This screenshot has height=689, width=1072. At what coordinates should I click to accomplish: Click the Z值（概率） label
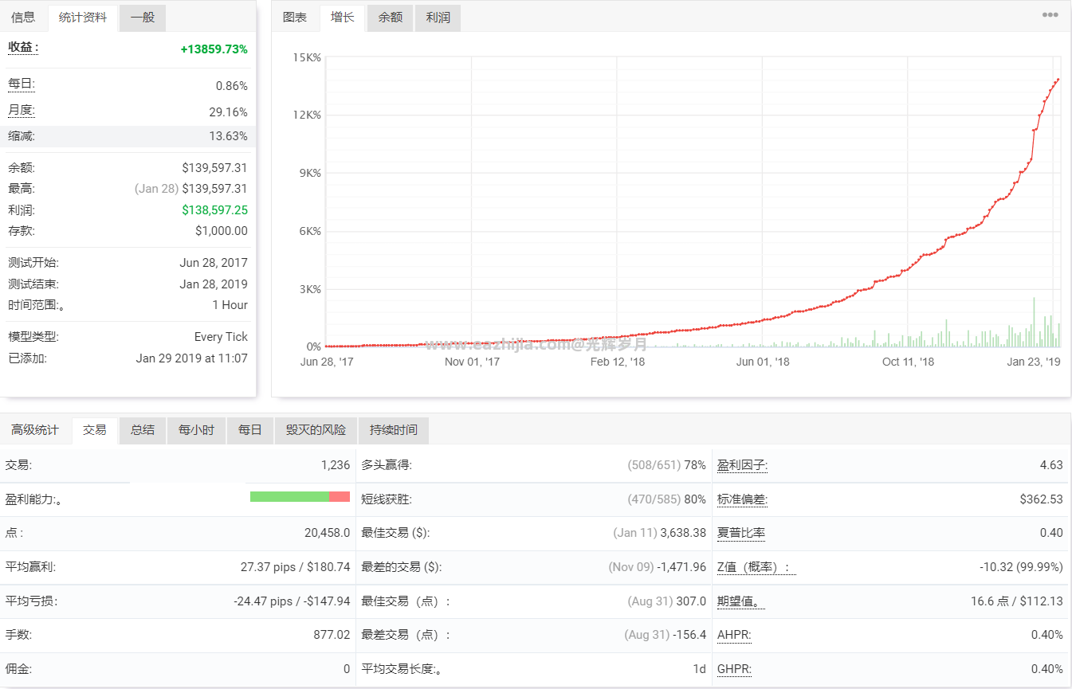(752, 567)
